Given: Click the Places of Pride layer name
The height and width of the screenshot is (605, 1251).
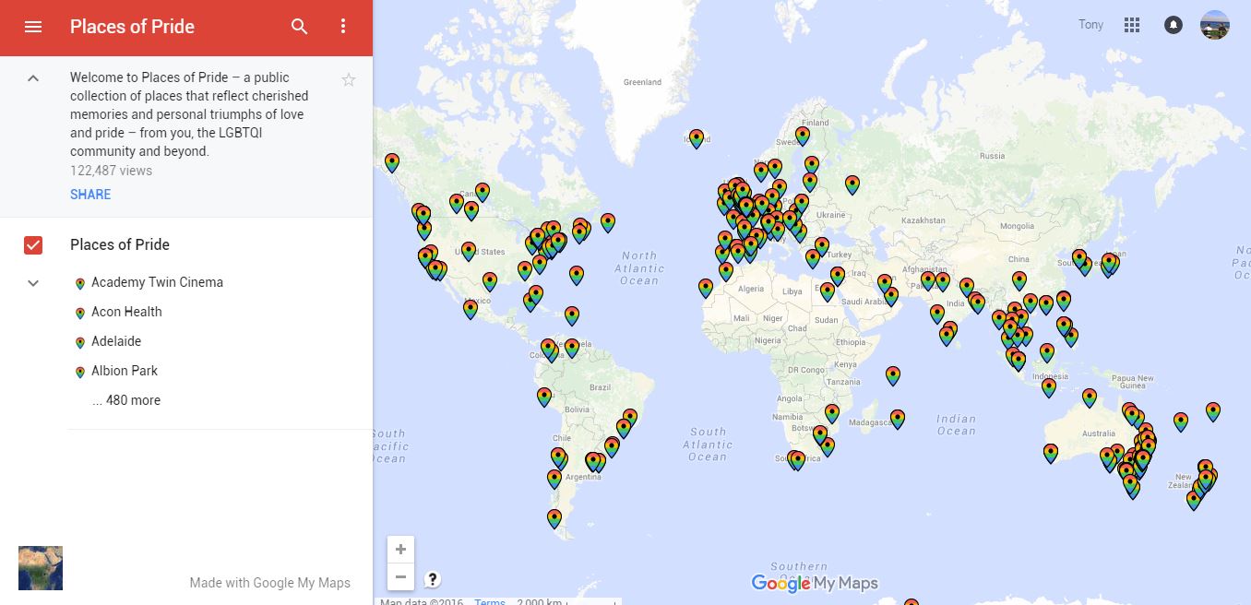Looking at the screenshot, I should pyautogui.click(x=120, y=244).
